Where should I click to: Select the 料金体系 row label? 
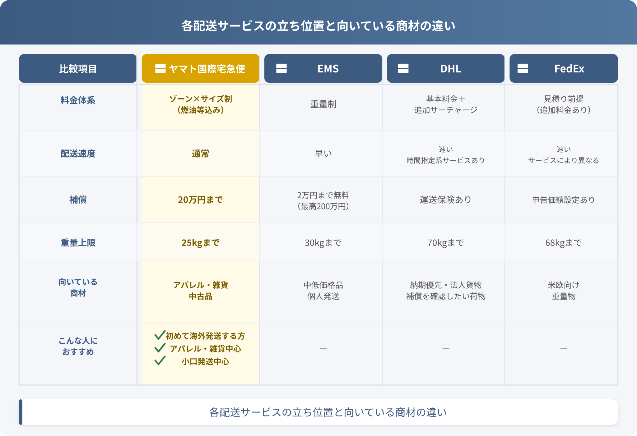78,100
